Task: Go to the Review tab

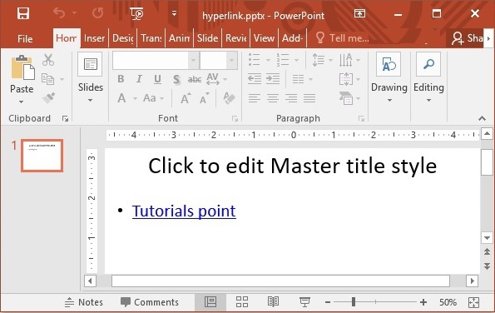Action: tap(235, 38)
